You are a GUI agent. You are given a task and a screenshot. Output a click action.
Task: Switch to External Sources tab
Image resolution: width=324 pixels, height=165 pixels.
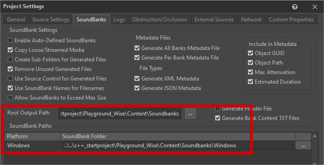click(x=214, y=20)
